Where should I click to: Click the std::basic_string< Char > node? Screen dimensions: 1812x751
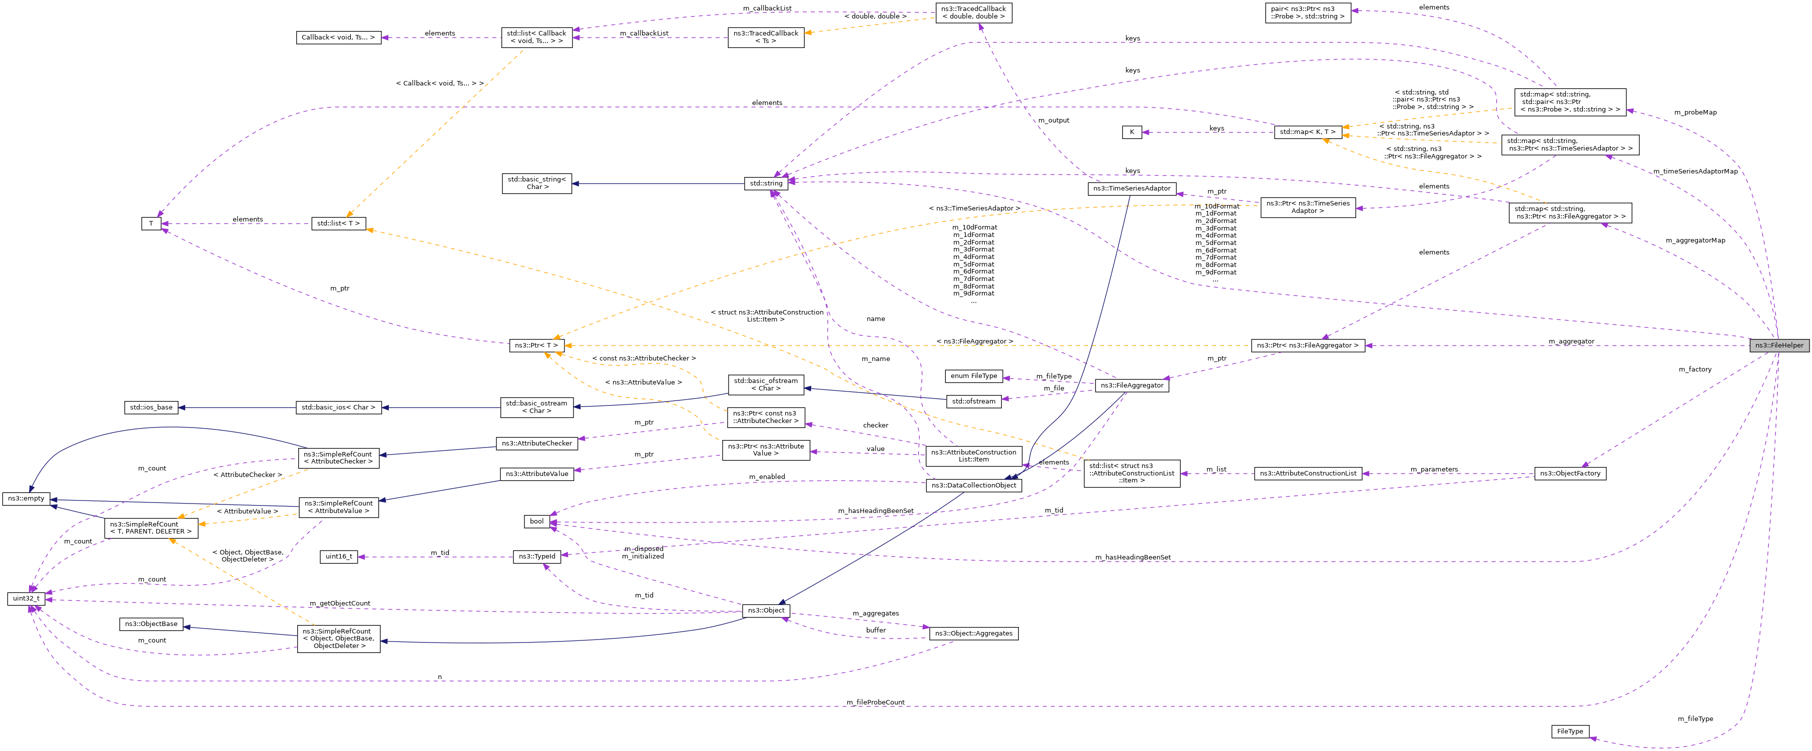(537, 183)
